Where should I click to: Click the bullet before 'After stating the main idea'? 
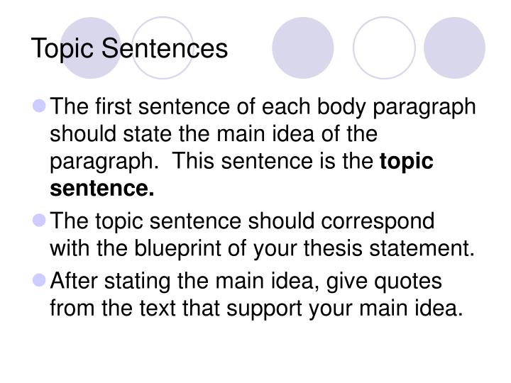pos(40,280)
